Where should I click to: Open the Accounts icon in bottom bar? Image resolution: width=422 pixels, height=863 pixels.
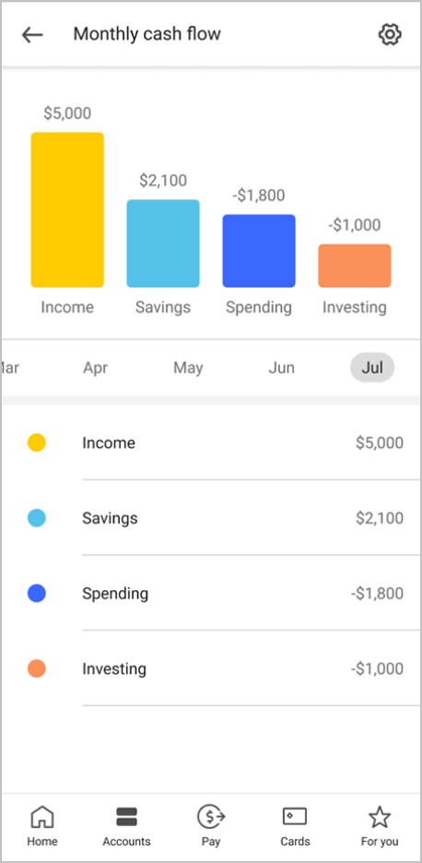(126, 817)
